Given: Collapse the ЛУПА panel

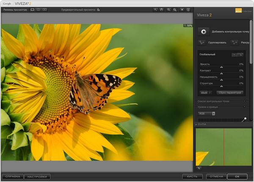Looking at the screenshot, I should coord(196,125).
